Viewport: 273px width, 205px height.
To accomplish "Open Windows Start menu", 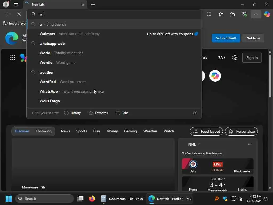I will (x=9, y=199).
